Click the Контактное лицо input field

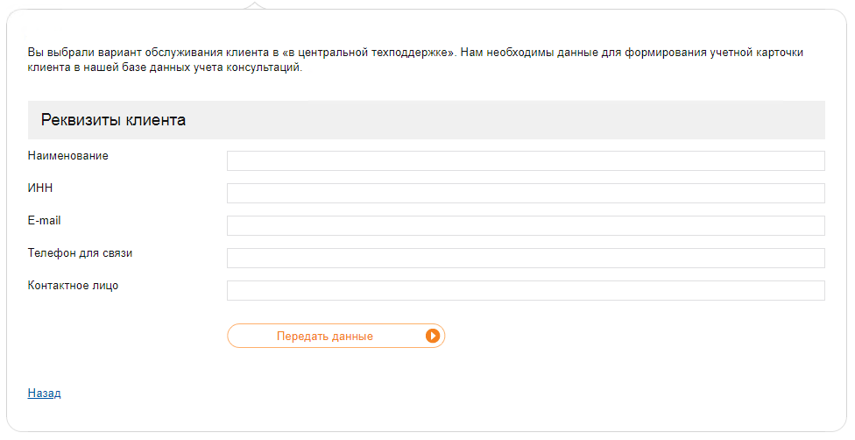526,290
